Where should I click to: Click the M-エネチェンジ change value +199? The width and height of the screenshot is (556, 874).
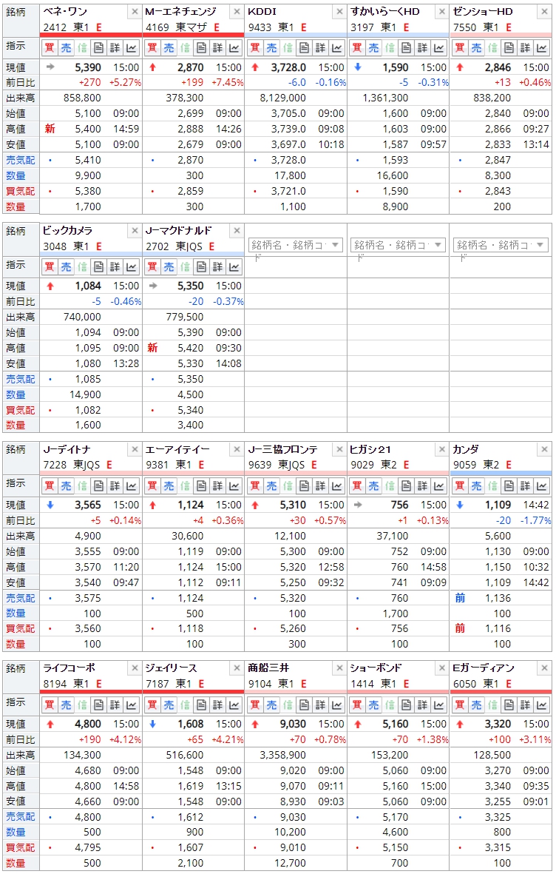coord(192,82)
